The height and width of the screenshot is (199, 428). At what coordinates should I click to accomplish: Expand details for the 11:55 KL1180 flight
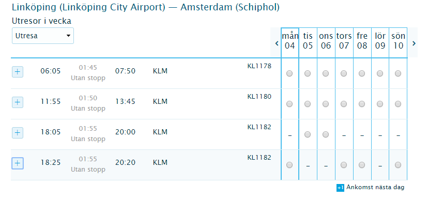tap(18, 102)
